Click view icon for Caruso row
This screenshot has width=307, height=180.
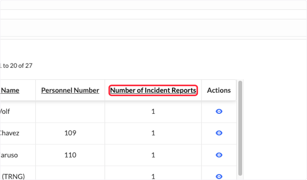pyautogui.click(x=219, y=155)
